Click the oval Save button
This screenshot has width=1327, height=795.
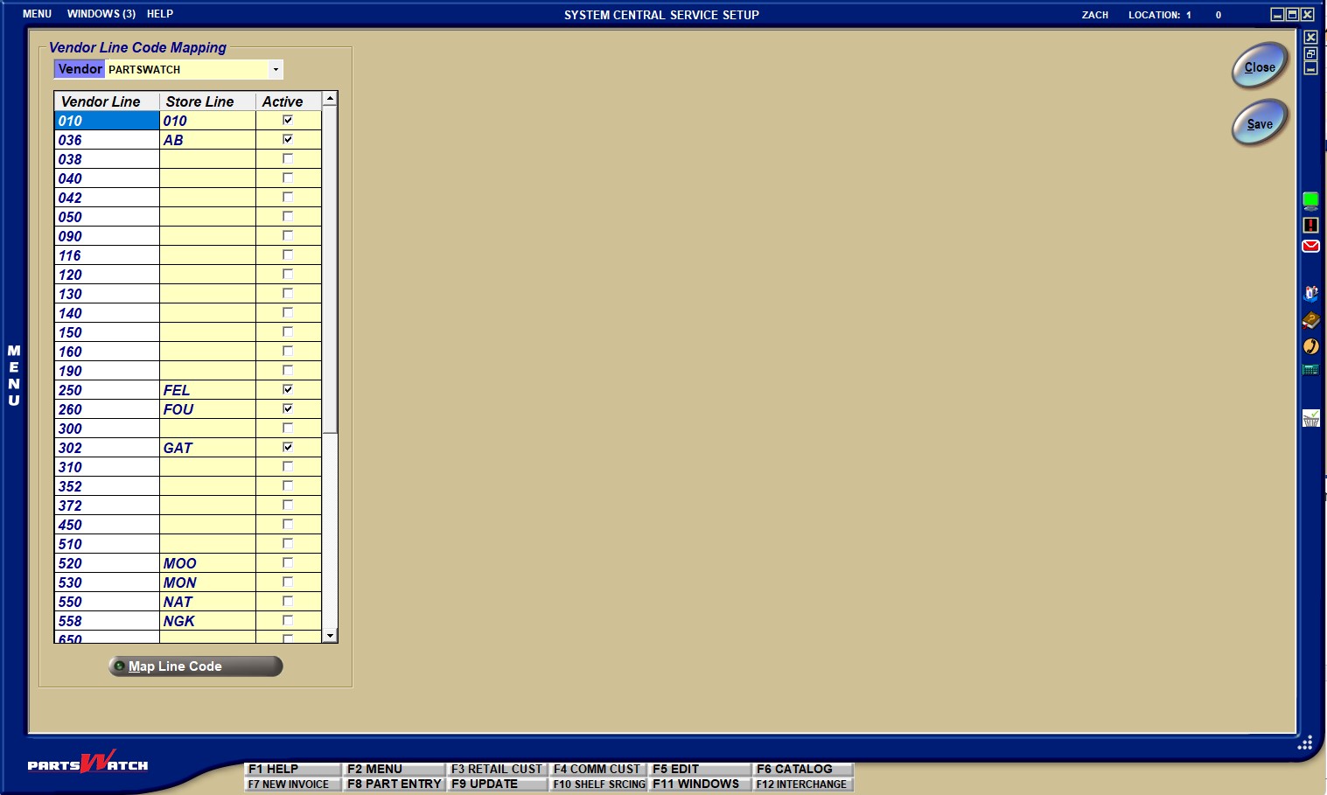[x=1259, y=123]
